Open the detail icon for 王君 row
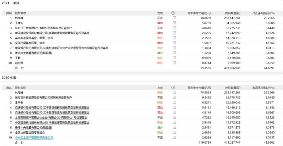283x146 pixels. pyautogui.click(x=174, y=58)
